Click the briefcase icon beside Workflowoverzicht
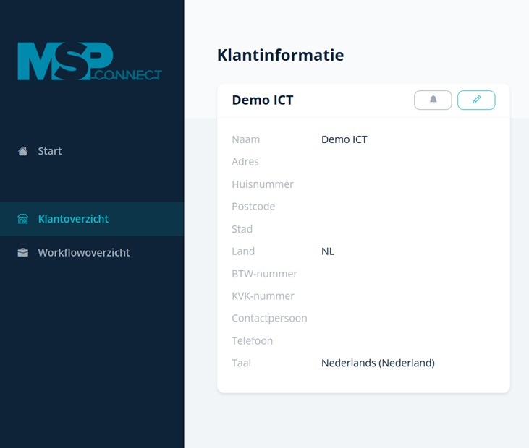Image resolution: width=529 pixels, height=448 pixels. pyautogui.click(x=23, y=253)
